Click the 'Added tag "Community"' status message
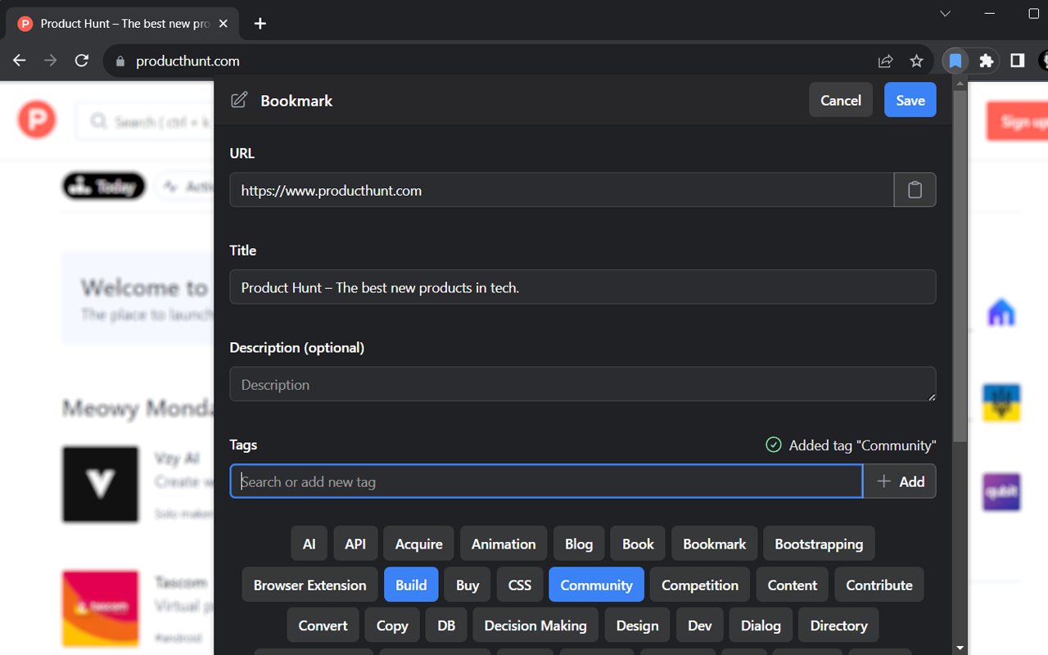 click(x=851, y=445)
